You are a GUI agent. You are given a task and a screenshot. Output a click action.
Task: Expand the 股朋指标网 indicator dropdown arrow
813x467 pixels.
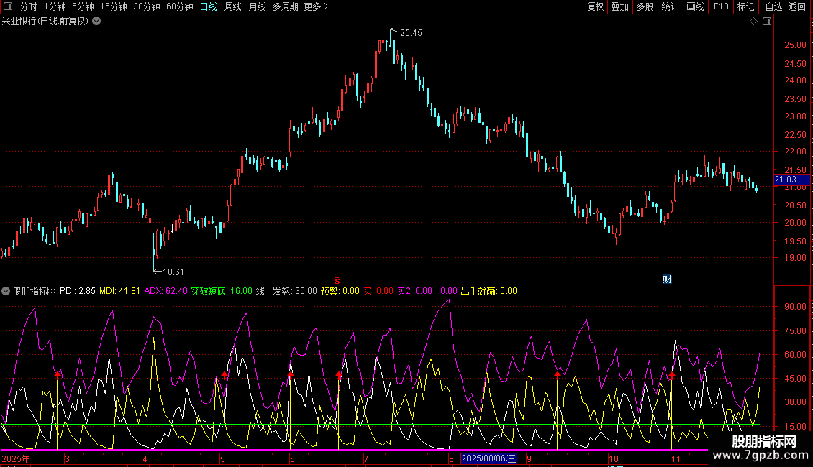[x=6, y=291]
